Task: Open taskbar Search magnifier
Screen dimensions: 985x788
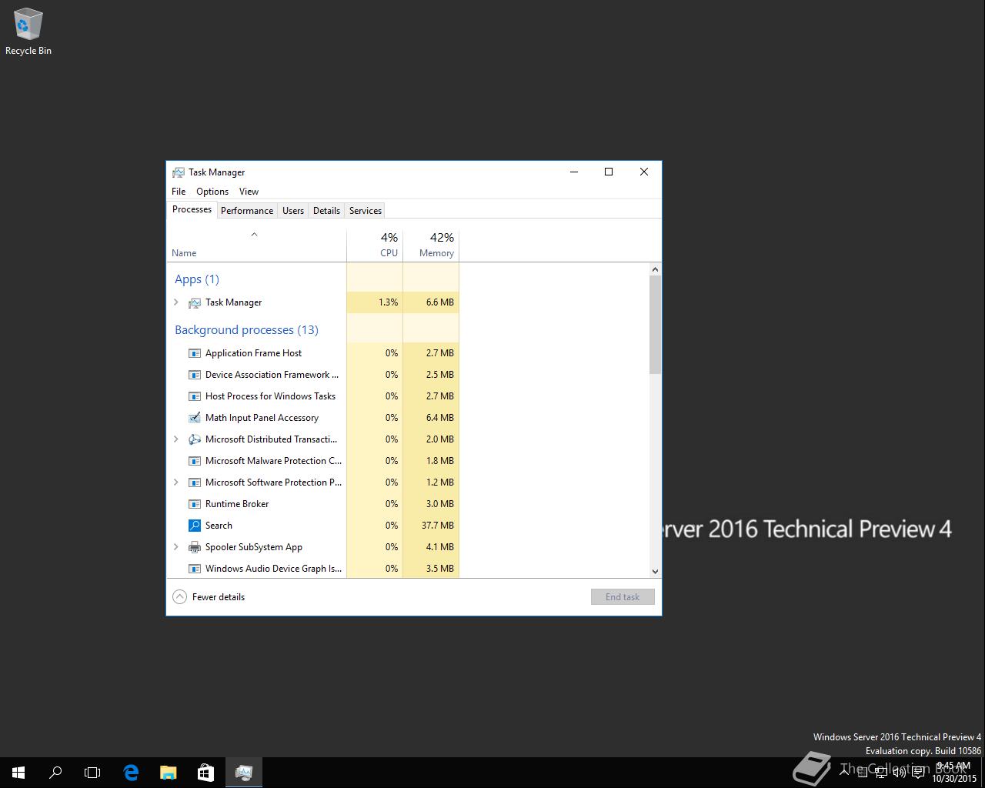Action: [x=55, y=773]
